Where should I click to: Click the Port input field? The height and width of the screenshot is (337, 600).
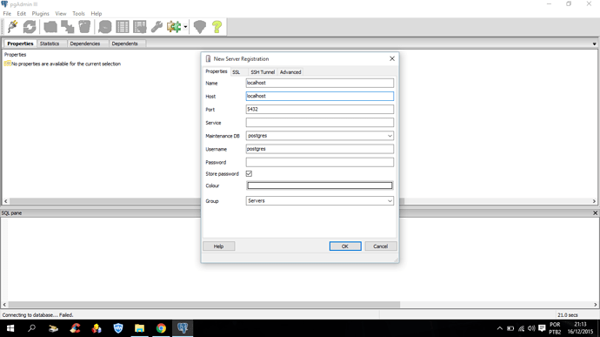(x=319, y=109)
